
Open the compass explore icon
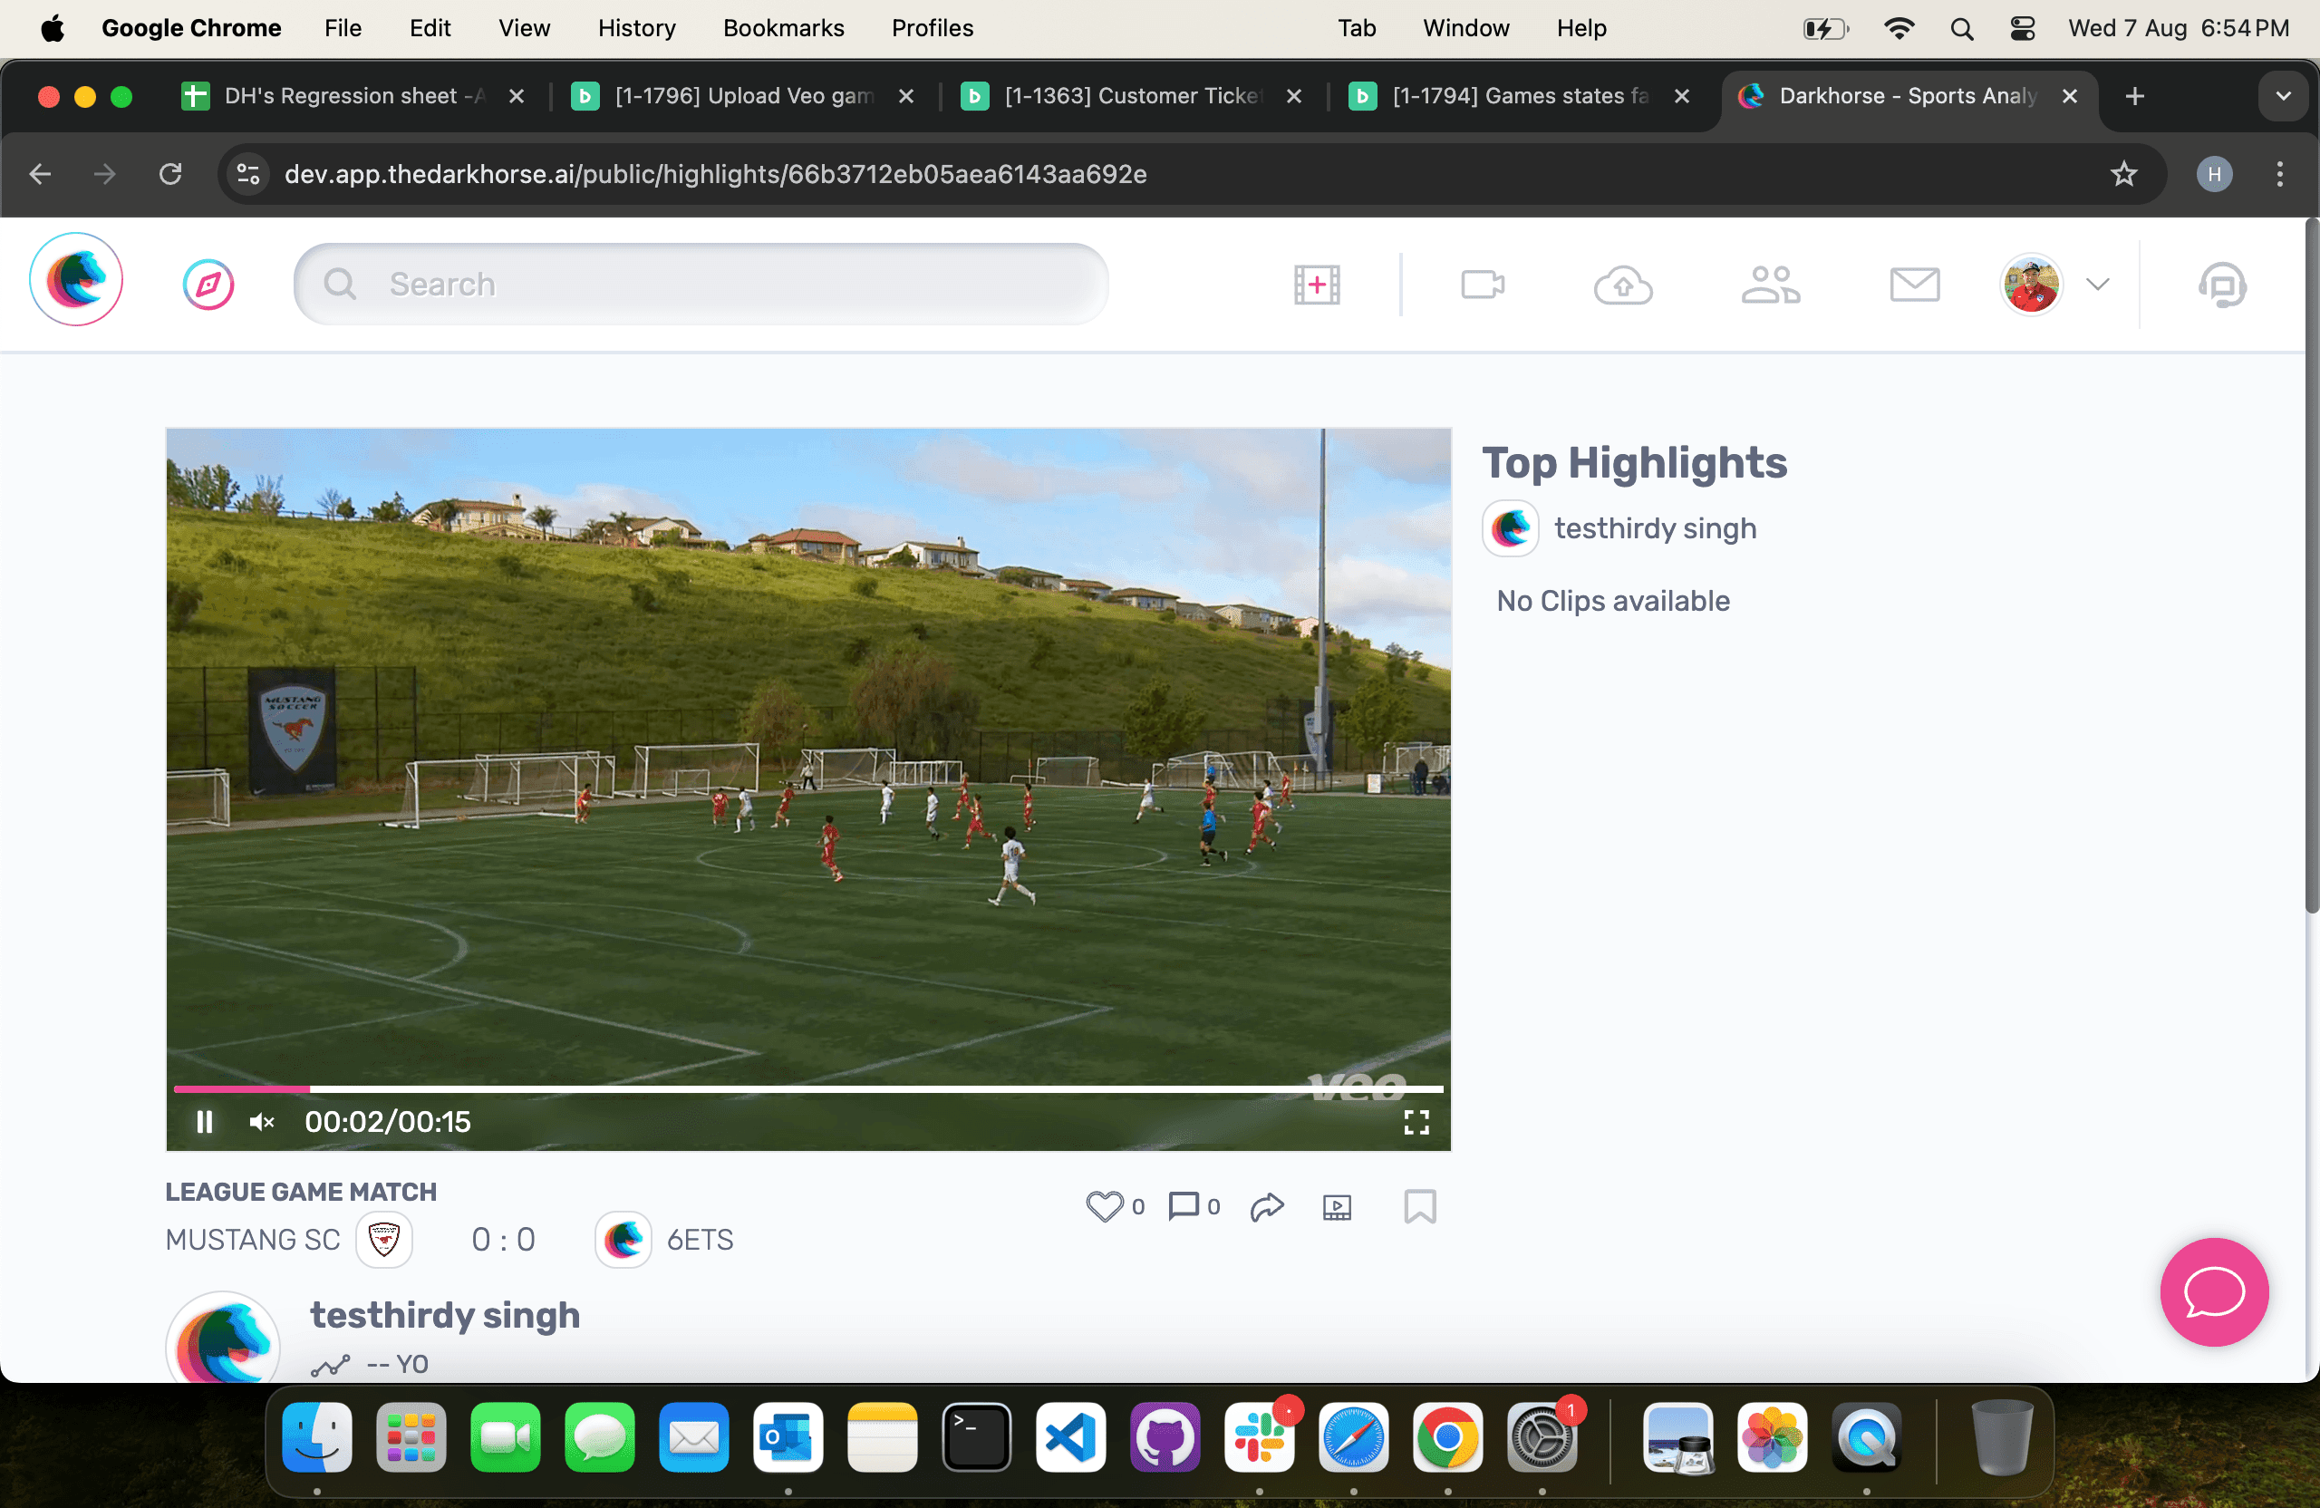pos(208,285)
